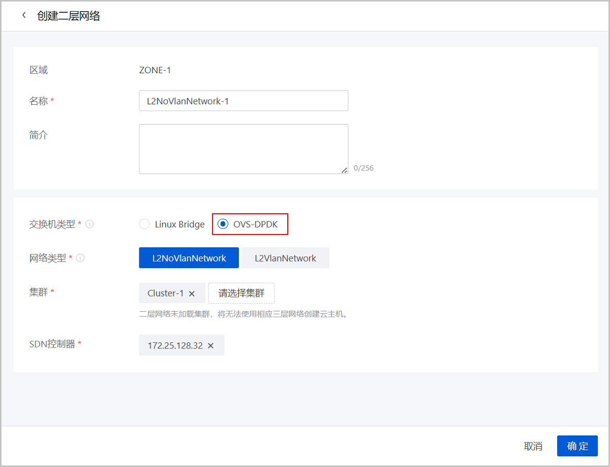Click the info icon next to 交换机类型
This screenshot has width=610, height=467.
click(x=89, y=224)
